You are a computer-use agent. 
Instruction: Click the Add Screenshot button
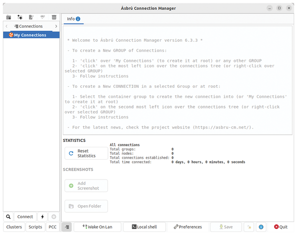point(86,186)
